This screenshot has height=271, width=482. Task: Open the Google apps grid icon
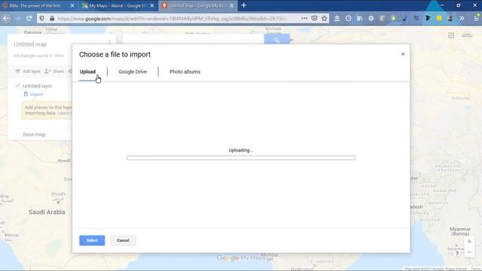[451, 35]
